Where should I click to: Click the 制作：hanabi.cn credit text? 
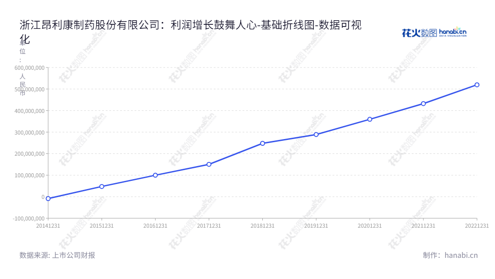pyautogui.click(x=450, y=255)
